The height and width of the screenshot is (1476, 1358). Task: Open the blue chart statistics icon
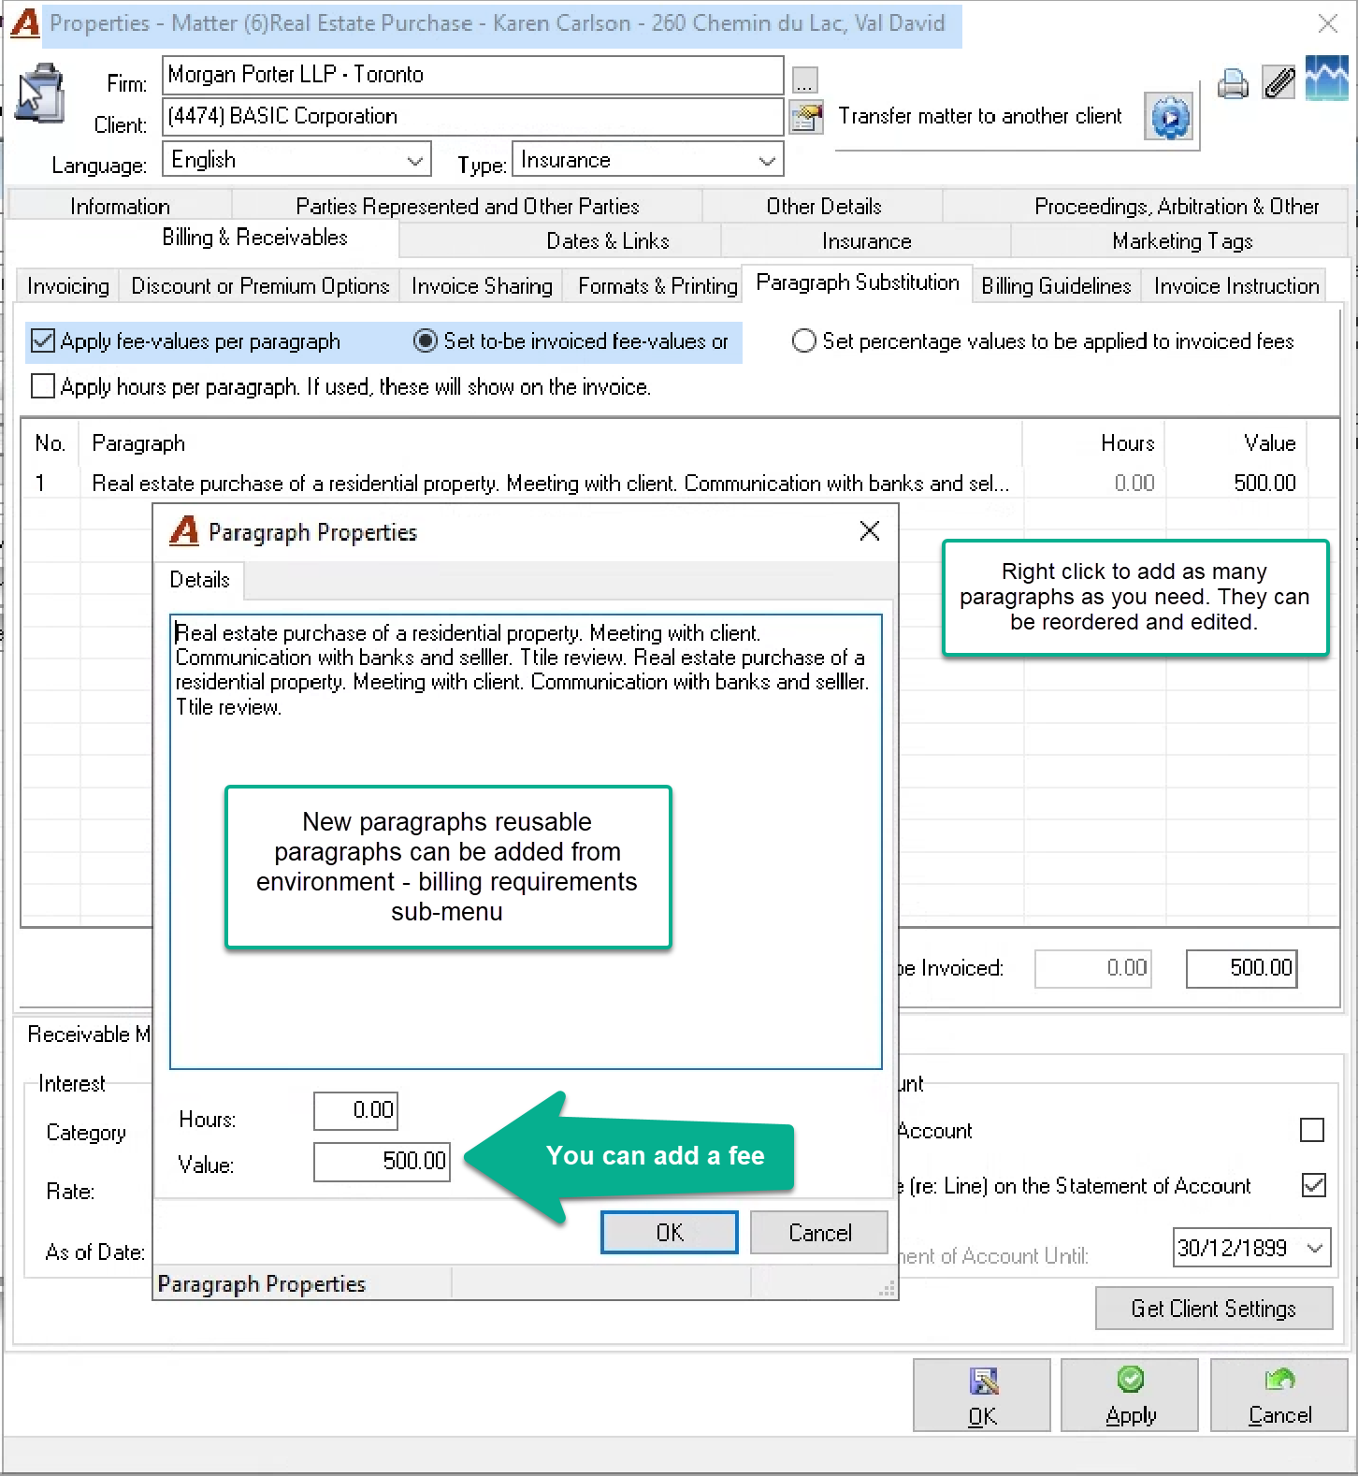1326,79
